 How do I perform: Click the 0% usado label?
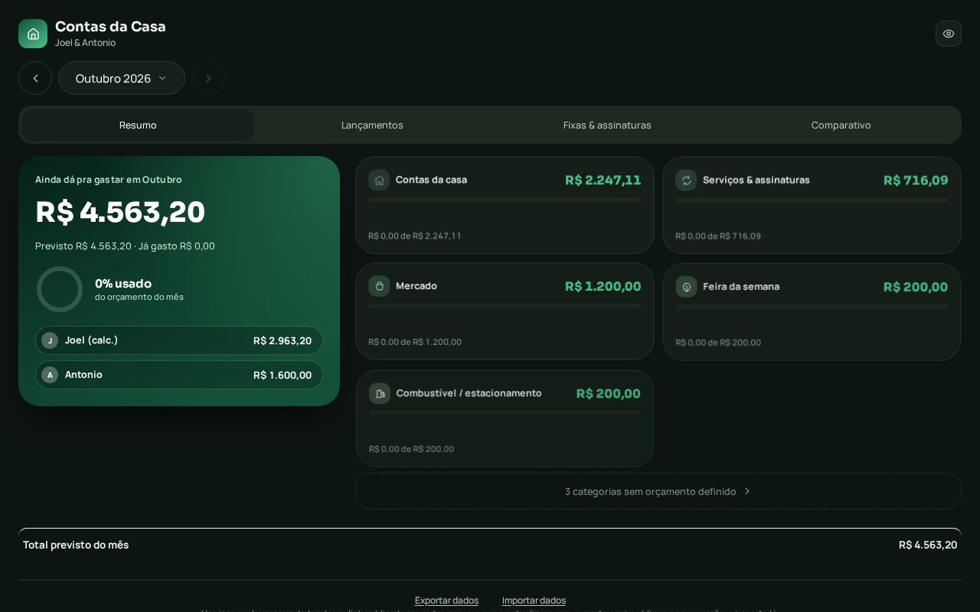pyautogui.click(x=123, y=283)
